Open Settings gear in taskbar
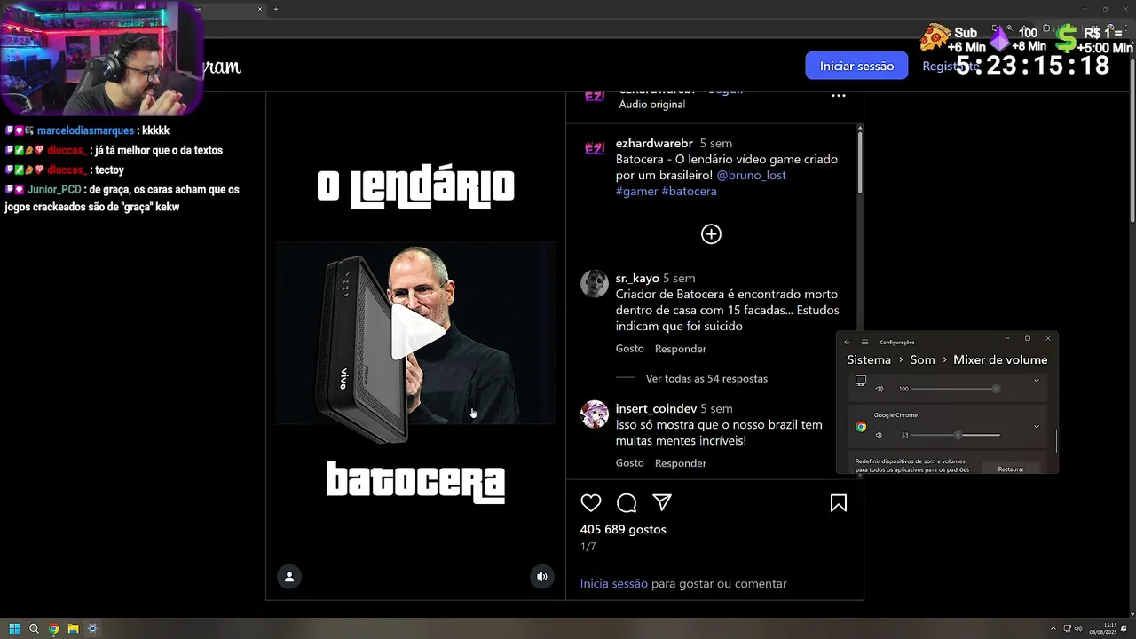This screenshot has height=639, width=1136. 92,628
